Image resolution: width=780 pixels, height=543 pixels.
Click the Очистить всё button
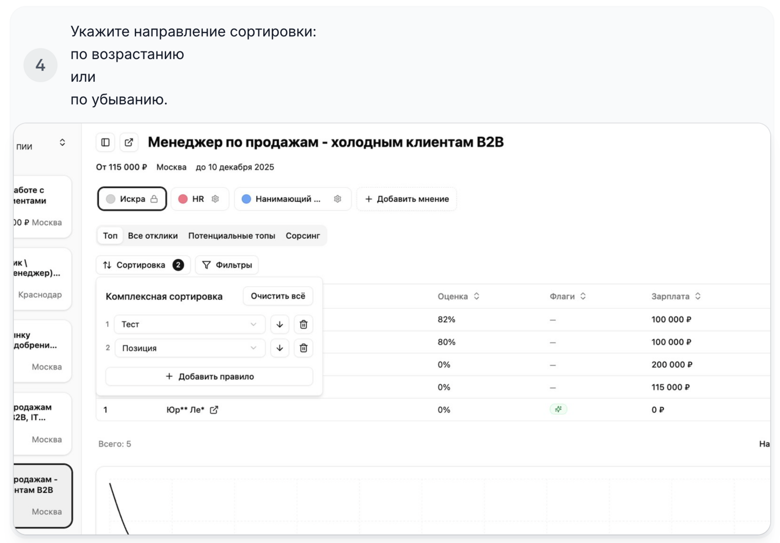[278, 296]
